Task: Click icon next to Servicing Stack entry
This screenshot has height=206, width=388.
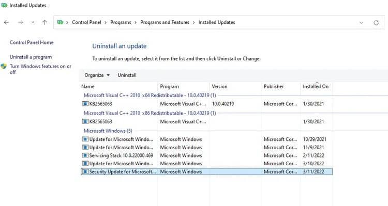Action: point(85,155)
